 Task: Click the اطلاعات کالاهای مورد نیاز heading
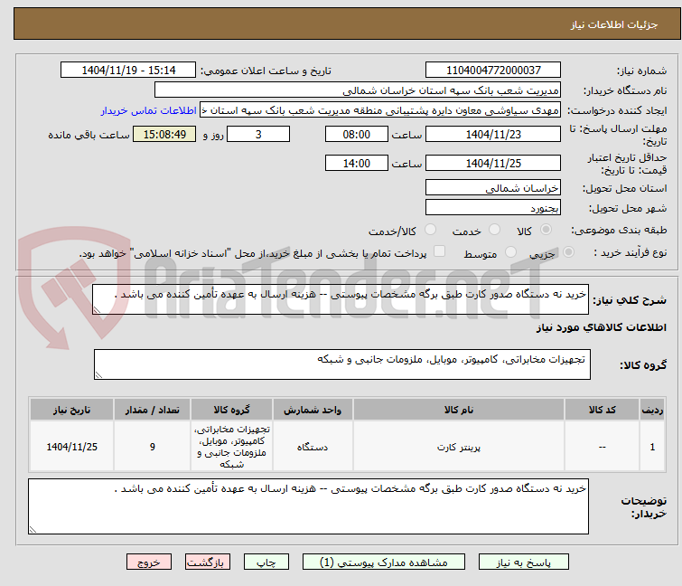pos(602,327)
